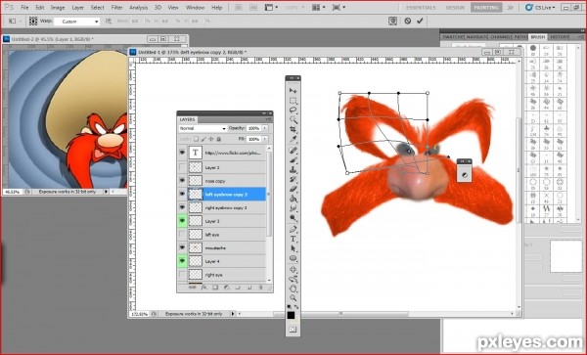Select the Paint Bucket tool
Image resolution: width=587 pixels, height=355 pixels.
[x=293, y=199]
